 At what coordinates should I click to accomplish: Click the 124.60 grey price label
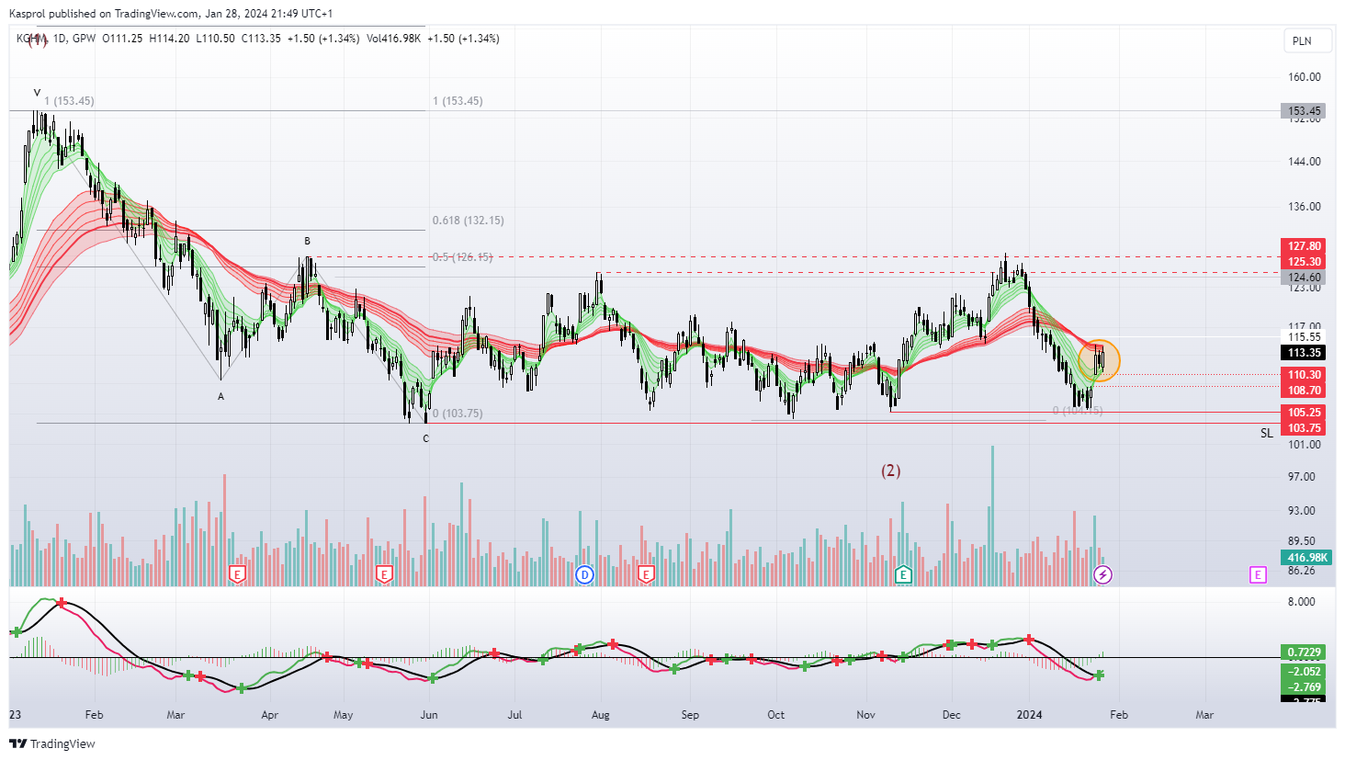pyautogui.click(x=1304, y=278)
